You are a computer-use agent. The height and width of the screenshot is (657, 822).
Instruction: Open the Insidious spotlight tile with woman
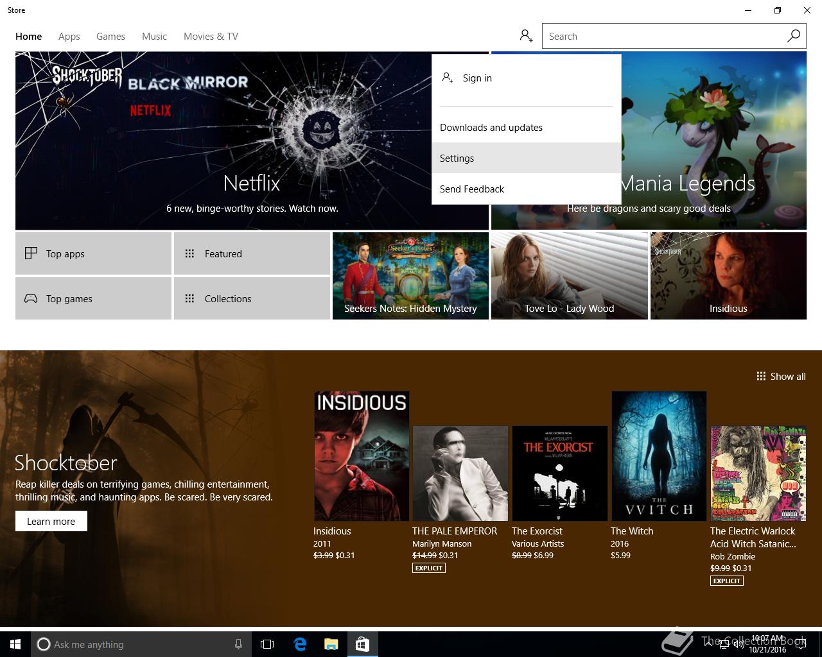coord(728,276)
